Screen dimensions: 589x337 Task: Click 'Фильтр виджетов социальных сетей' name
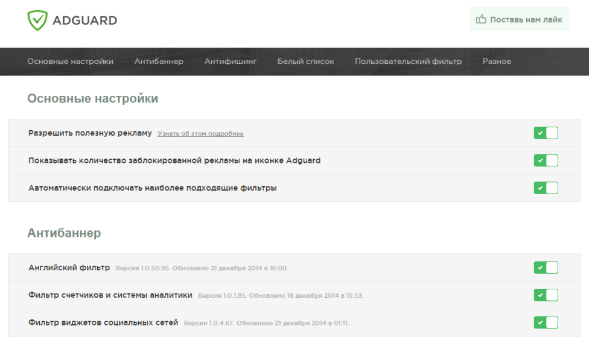103,323
